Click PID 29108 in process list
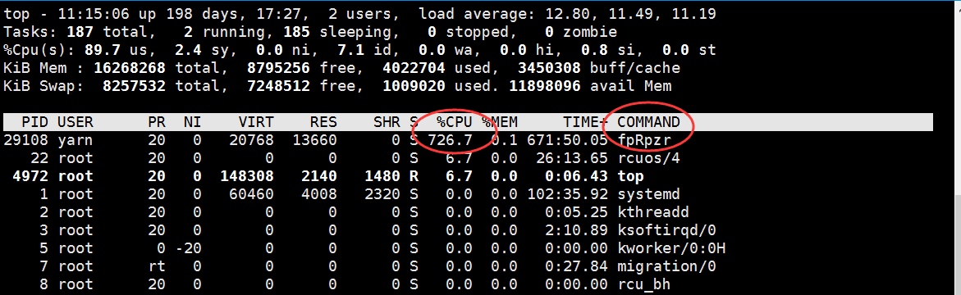 pos(25,139)
